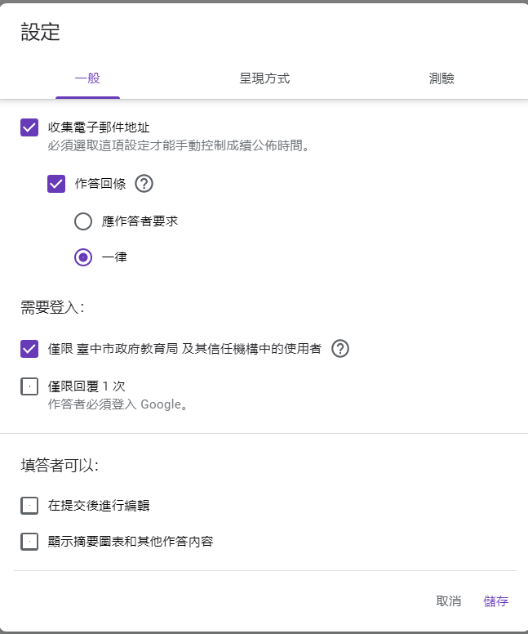Open the 呈現方式 tab

click(264, 79)
